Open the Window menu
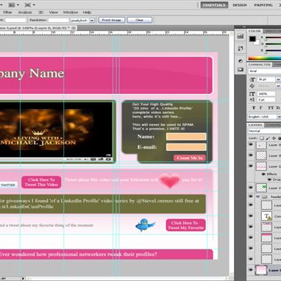This screenshot has width=281, height=281. tap(71, 13)
